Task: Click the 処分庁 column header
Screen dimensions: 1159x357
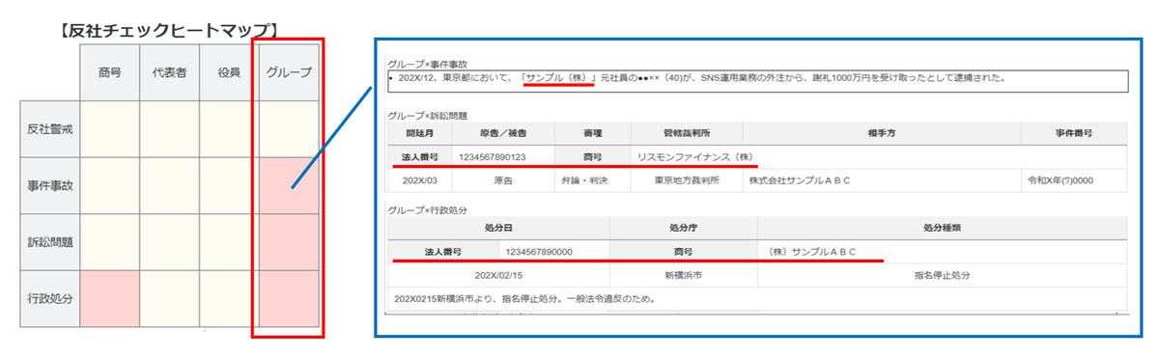Action: (684, 228)
